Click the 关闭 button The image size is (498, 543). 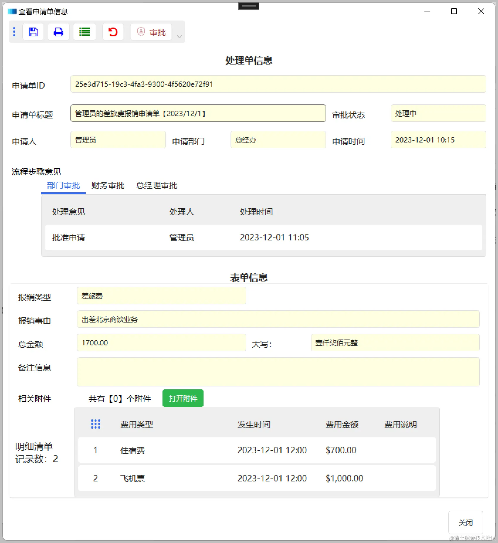pos(465,522)
